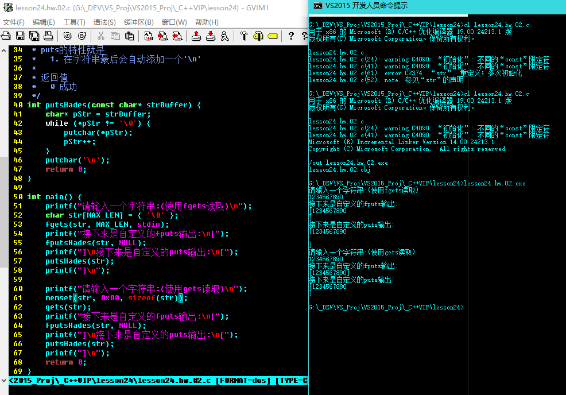
Task: Paste from clipboard using the toolbar icon
Action: (x=129, y=36)
